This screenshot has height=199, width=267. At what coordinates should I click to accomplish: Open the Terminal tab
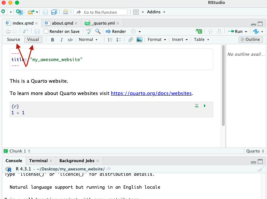tap(38, 160)
